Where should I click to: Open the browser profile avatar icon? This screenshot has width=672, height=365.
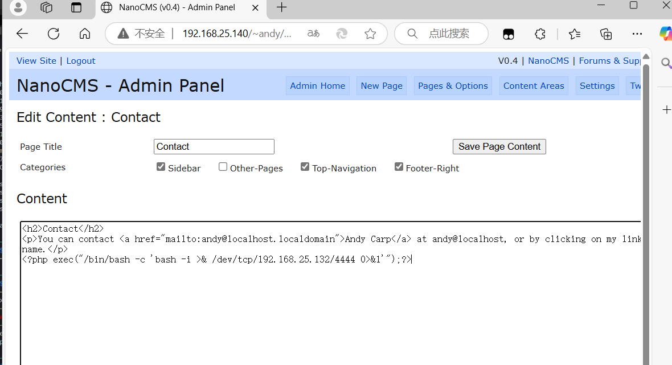[18, 7]
